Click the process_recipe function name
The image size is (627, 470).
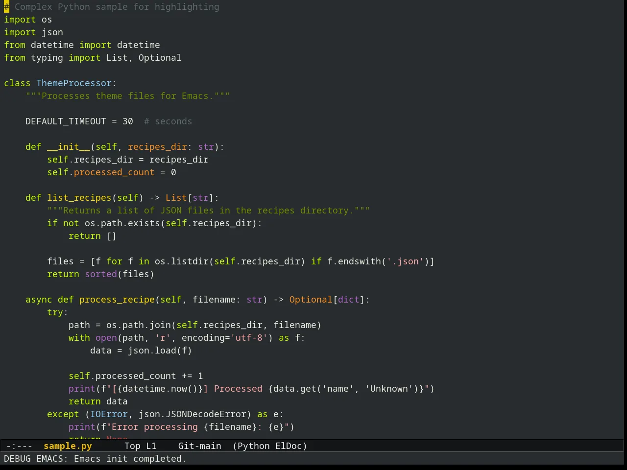pyautogui.click(x=117, y=300)
